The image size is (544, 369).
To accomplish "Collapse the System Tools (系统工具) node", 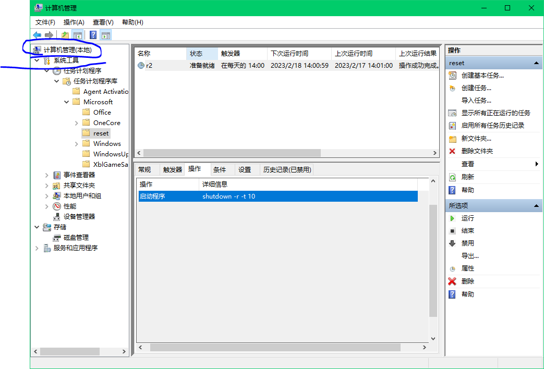I will point(37,60).
